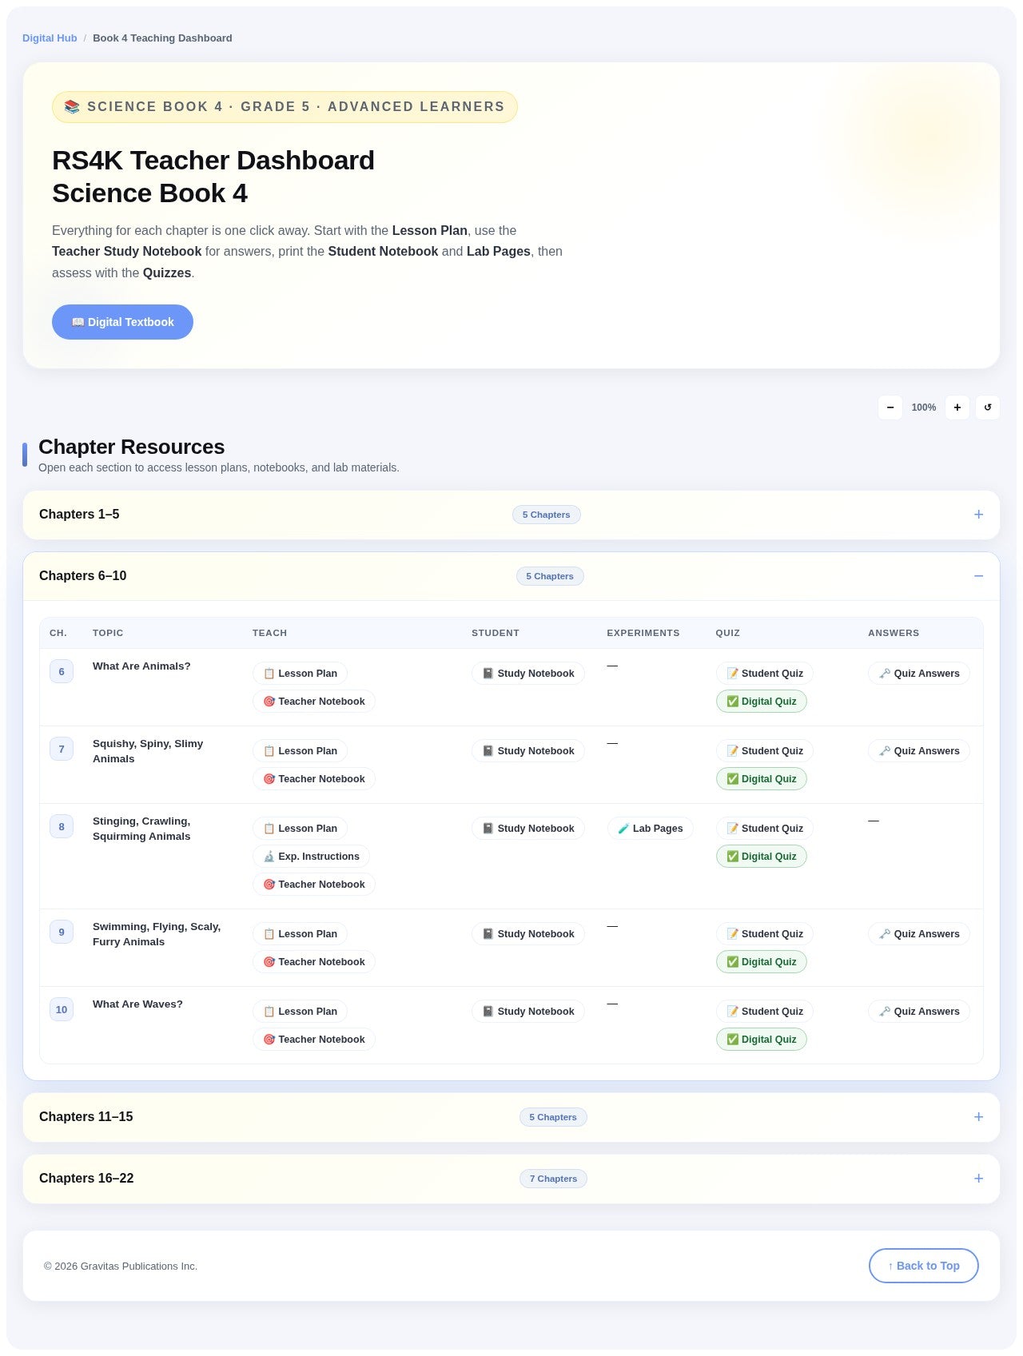Open Lesson Plan for Squishy, Spiny, Slimy Animals
This screenshot has width=1023, height=1356.
(301, 751)
